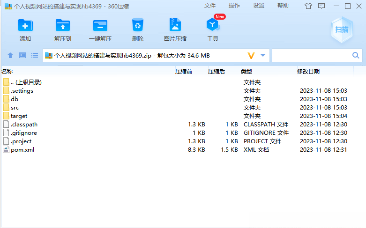The width and height of the screenshot is (366, 228).
Task: Sort by the 修改日期 column header
Action: (x=308, y=71)
